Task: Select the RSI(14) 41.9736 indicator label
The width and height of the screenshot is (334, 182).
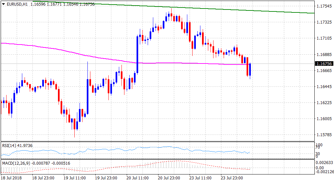Action: click(17, 146)
